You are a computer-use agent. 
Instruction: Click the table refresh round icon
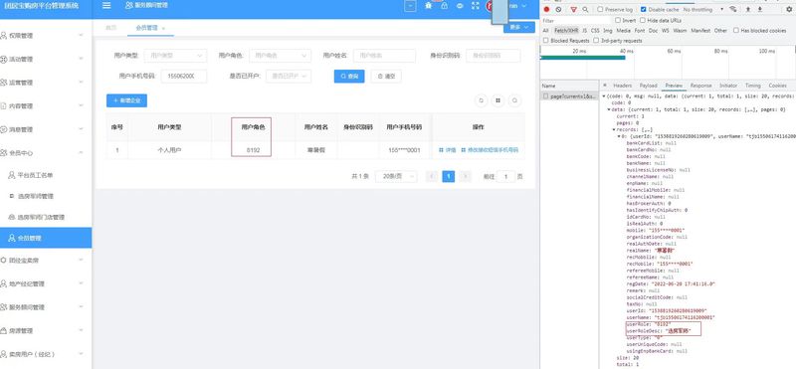(481, 100)
